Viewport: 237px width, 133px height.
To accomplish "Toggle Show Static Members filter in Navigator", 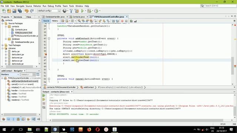I will [13, 119].
